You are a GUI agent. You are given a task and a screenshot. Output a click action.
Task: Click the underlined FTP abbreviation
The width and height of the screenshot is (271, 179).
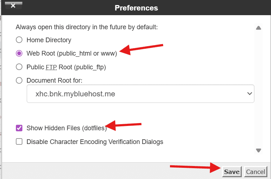point(49,67)
